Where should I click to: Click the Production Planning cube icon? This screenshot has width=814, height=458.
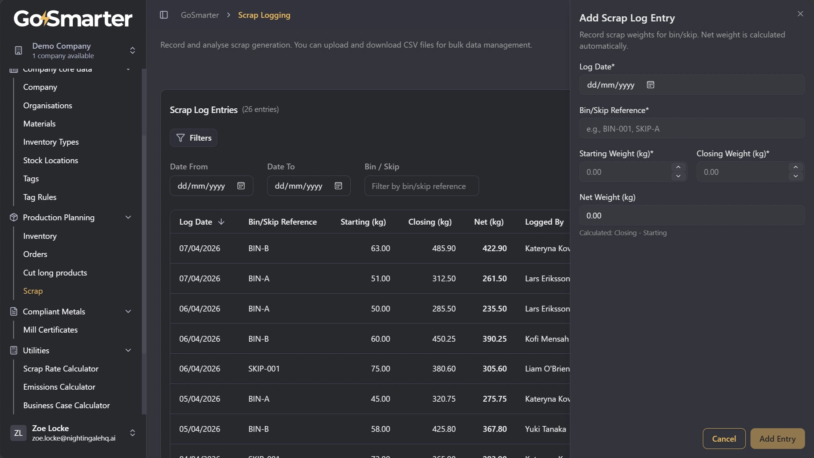pyautogui.click(x=14, y=217)
